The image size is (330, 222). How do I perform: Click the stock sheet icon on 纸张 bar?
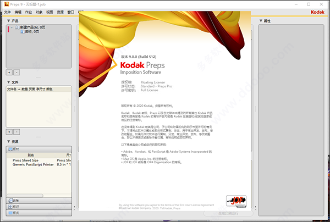pyautogui.click(x=10, y=201)
